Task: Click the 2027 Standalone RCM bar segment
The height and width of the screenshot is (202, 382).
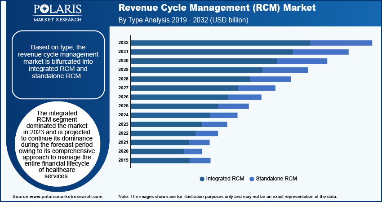Action: pos(257,88)
